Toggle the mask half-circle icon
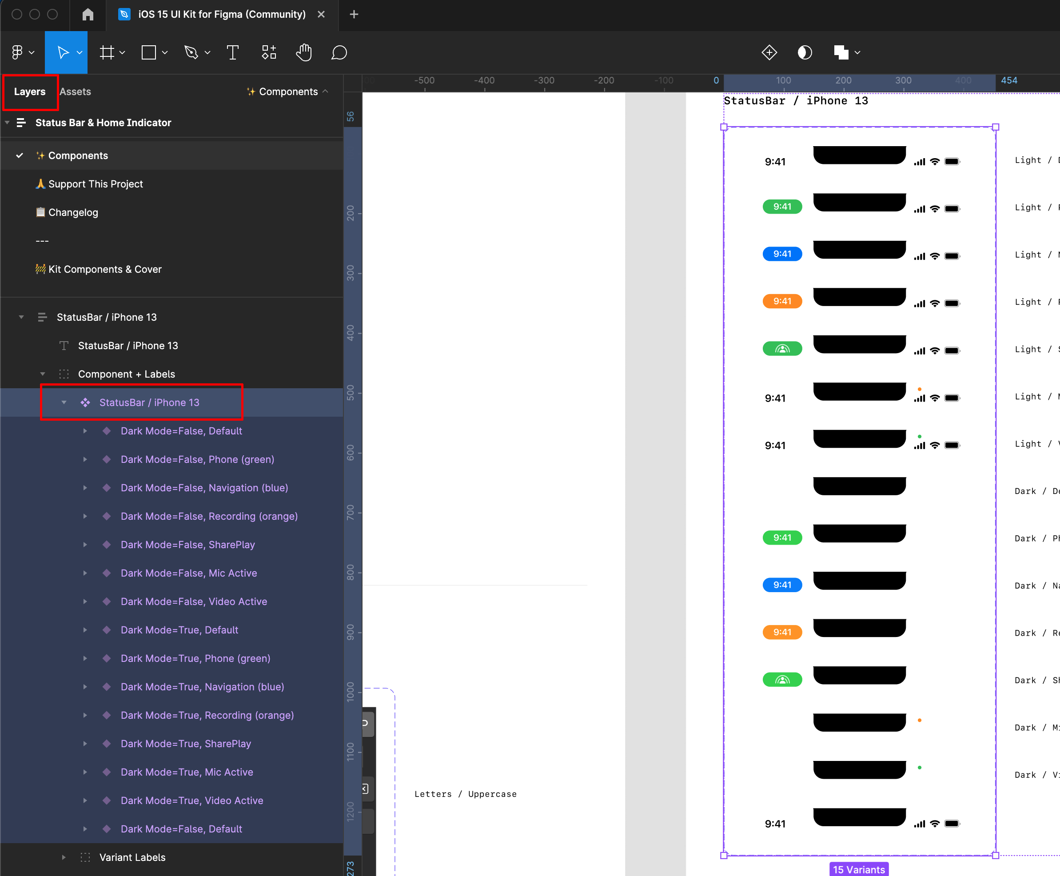1060x876 pixels. pyautogui.click(x=805, y=52)
